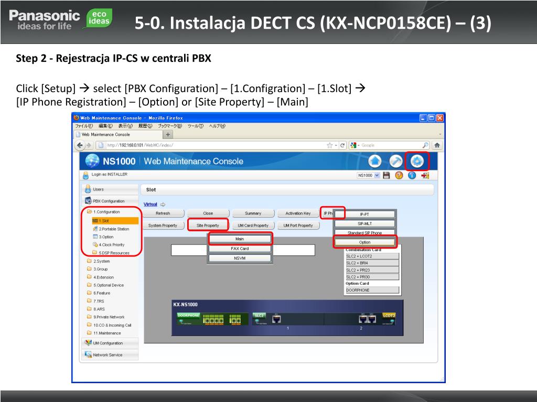Click the Refresh button
This screenshot has width=537, height=402.
[x=163, y=214]
